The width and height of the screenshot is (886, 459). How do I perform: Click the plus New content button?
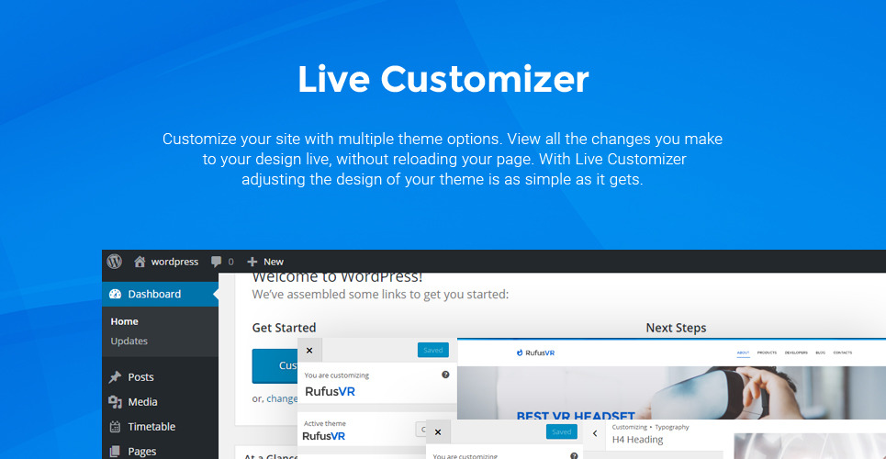(x=265, y=262)
